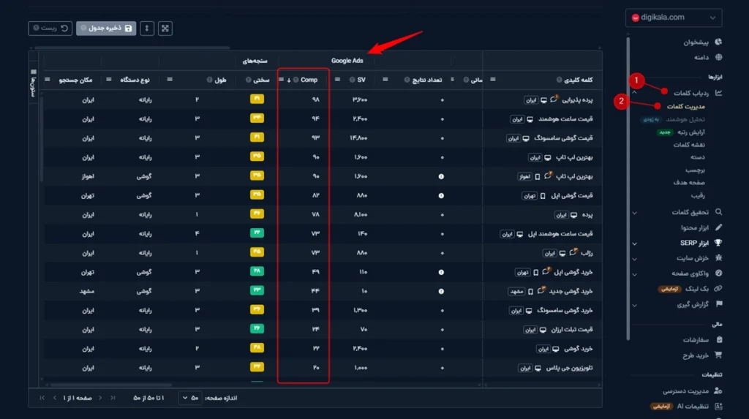Open column menu icon beside Comp header

[281, 79]
